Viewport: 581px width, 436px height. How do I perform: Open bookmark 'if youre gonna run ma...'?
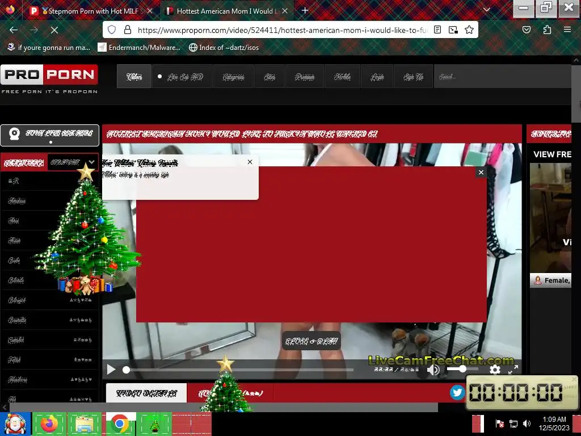point(49,48)
